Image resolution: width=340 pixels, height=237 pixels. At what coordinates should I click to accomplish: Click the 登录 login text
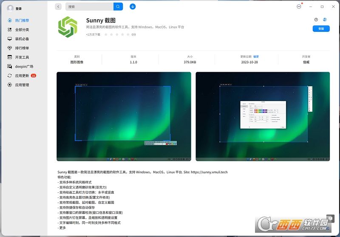[x=19, y=8]
